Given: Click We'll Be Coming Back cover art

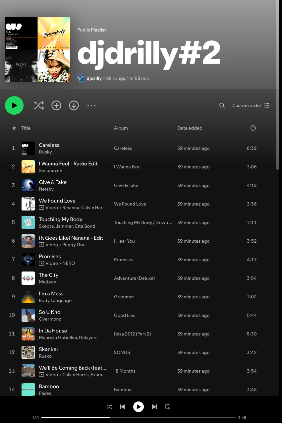Looking at the screenshot, I should coord(28,371).
